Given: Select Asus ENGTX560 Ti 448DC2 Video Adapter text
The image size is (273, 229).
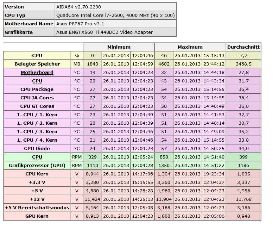Looking at the screenshot, I should 104,32.
